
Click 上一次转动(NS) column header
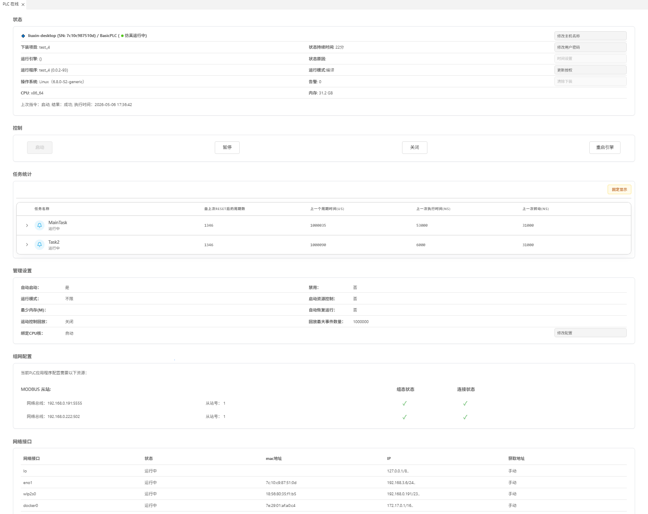point(536,209)
